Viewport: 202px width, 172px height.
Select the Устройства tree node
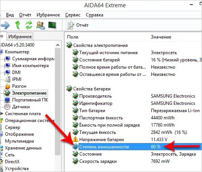[x=17, y=169]
